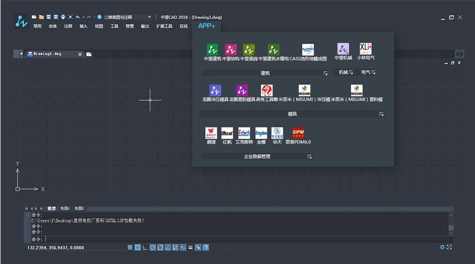
Task: Click the Undo arrow icon
Action: pyautogui.click(x=78, y=17)
